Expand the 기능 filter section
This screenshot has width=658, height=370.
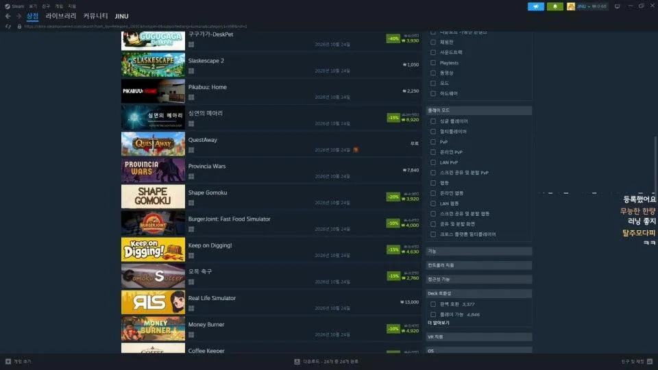pos(479,251)
